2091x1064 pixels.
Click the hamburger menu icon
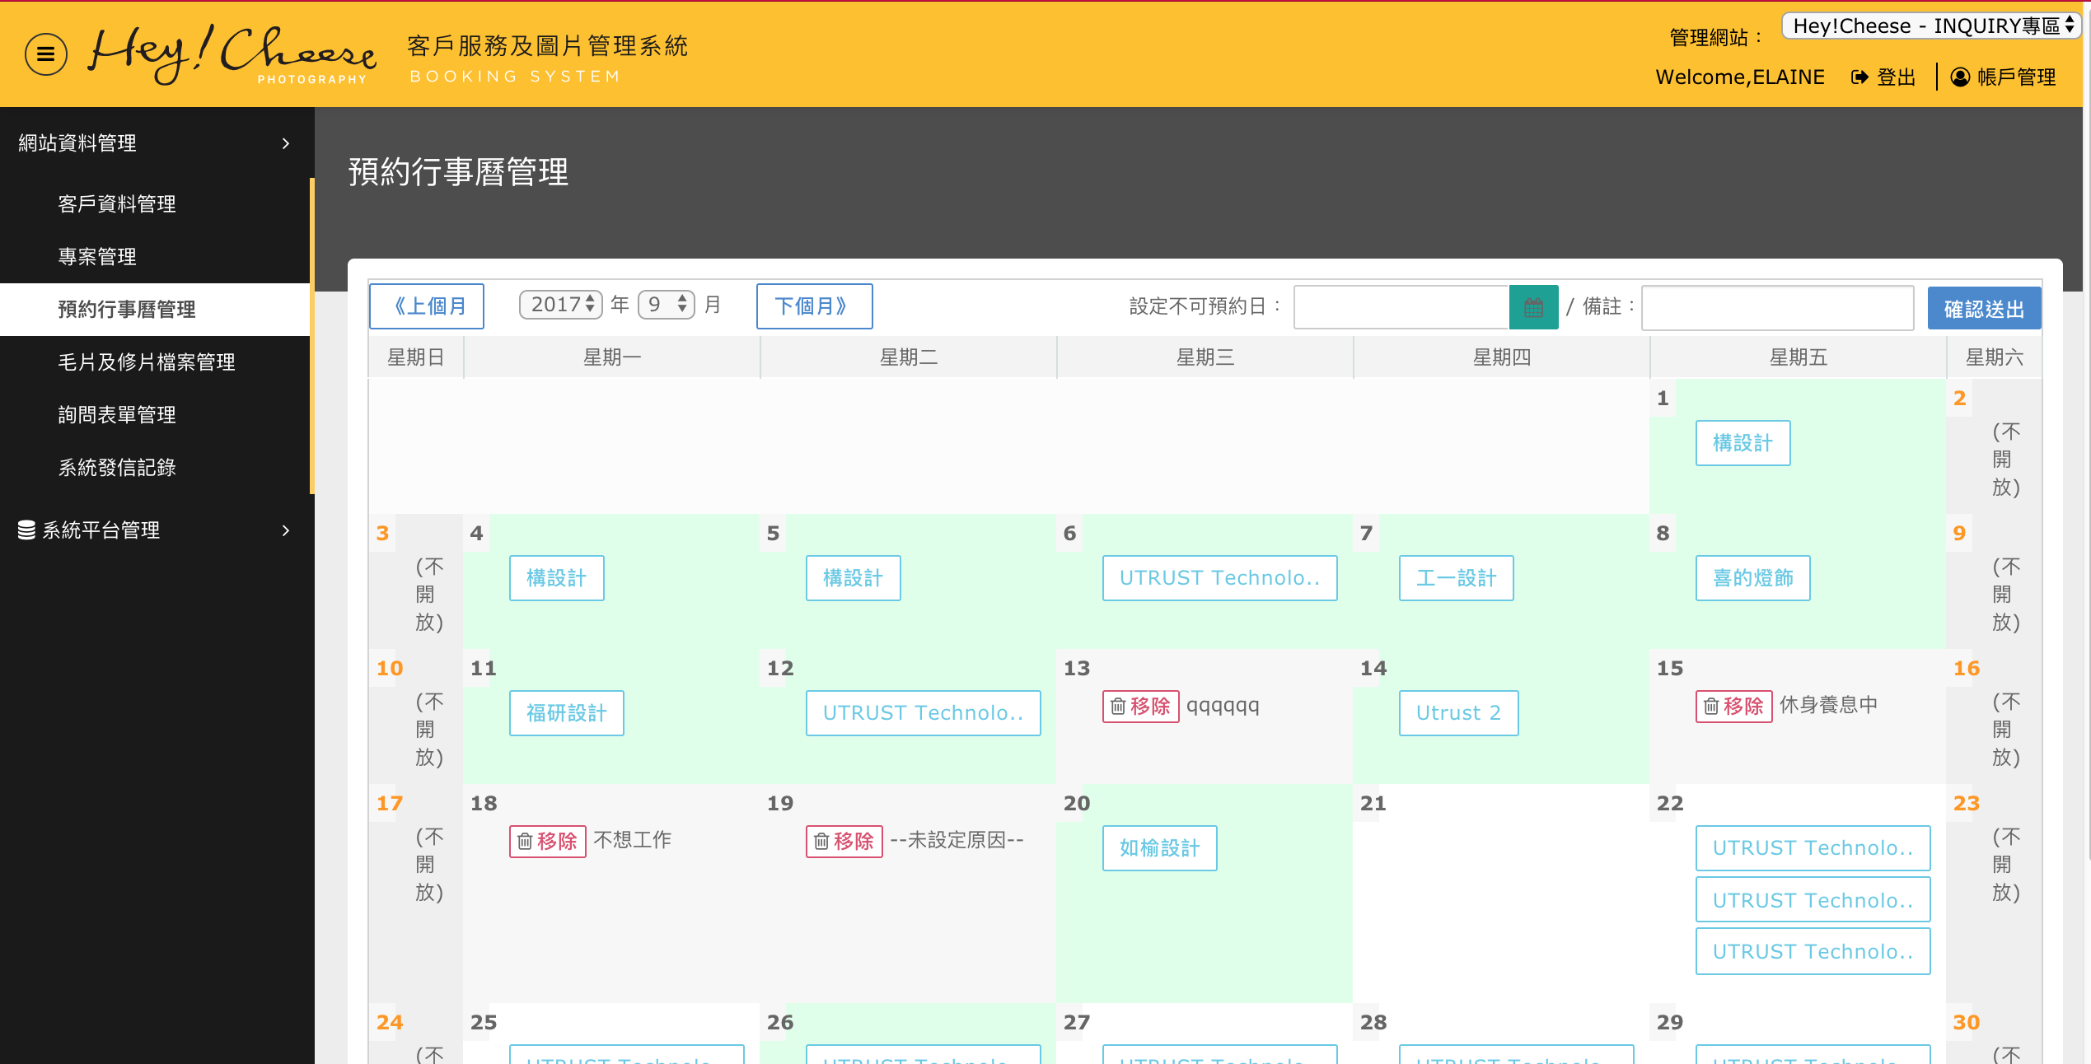point(48,54)
